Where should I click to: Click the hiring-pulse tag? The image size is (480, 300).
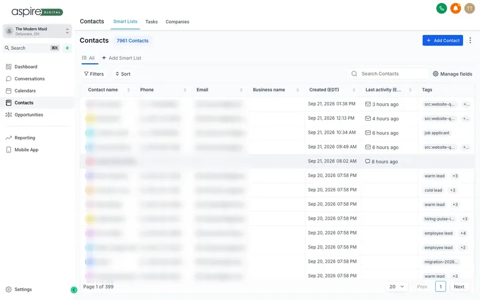tap(439, 219)
